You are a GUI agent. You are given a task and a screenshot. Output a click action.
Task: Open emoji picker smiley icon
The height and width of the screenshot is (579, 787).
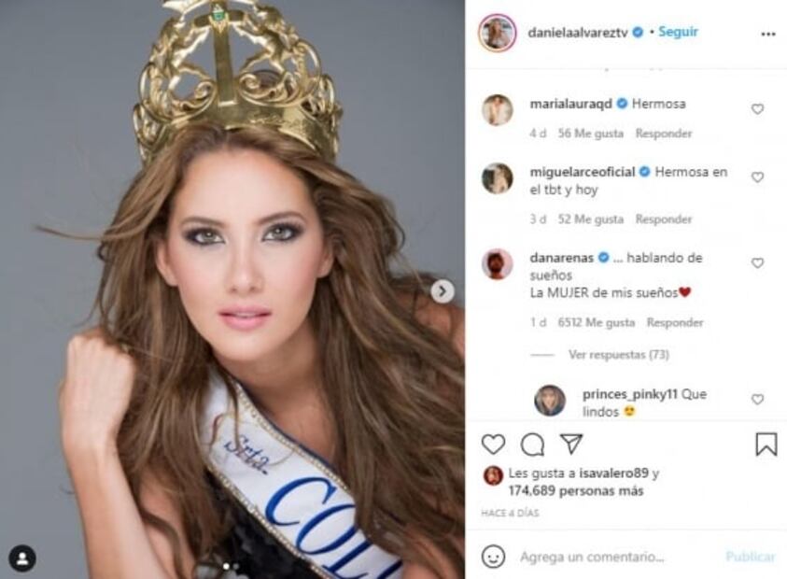click(493, 557)
